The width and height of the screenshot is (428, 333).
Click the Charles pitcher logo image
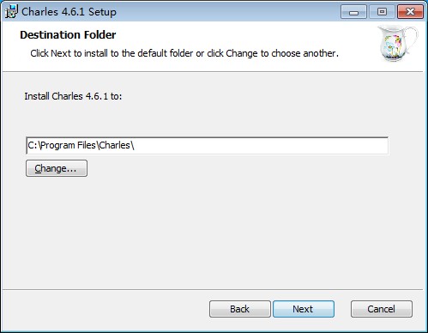pyautogui.click(x=397, y=44)
